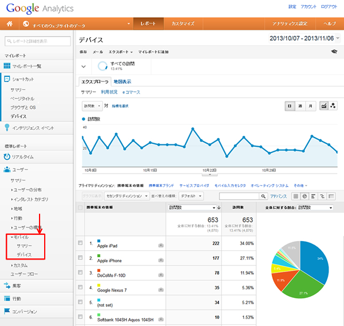Screen dimensions: 344x326
Task: Click the globe icon beside すべてのウェブサイトのデータ
Action: 26,23
